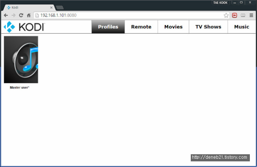257x167 pixels.
Task: Click the cast screen icon in toolbar
Action: (243, 15)
